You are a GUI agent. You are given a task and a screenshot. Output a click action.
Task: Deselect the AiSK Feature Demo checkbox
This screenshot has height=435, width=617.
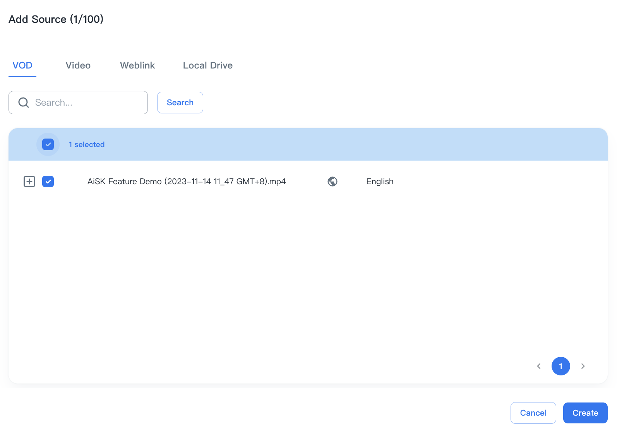[48, 182]
